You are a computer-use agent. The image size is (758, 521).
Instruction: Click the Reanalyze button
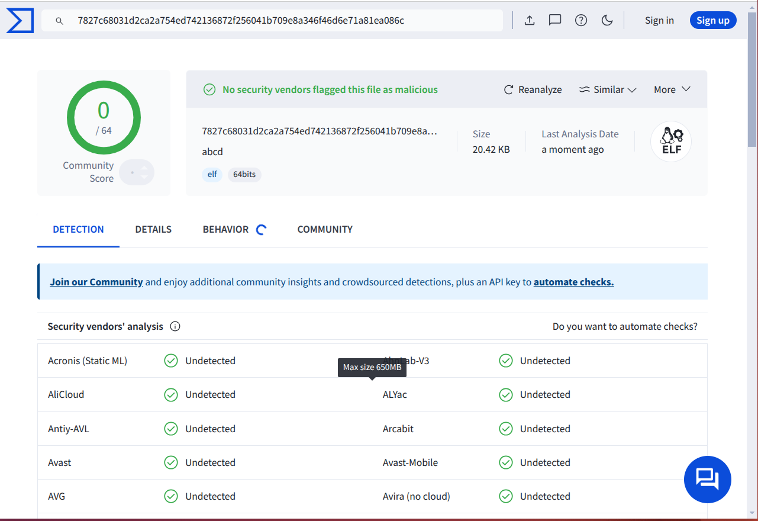533,89
